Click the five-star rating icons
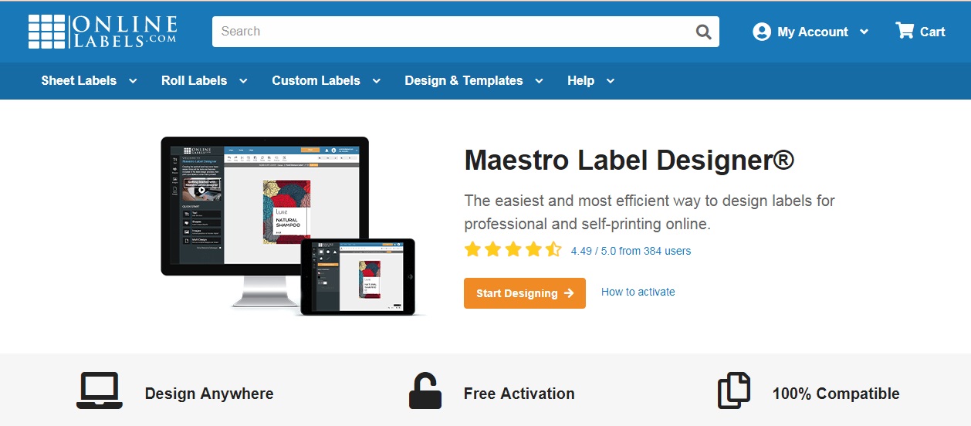 point(513,250)
